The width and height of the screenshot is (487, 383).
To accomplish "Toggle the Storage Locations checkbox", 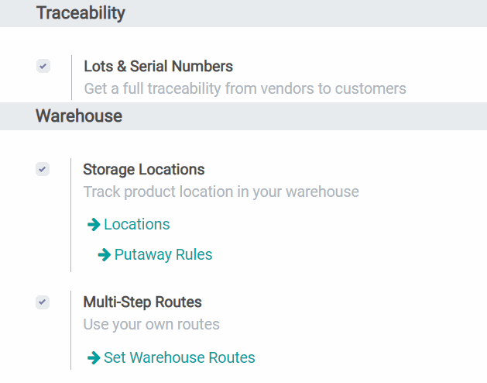I will click(x=43, y=169).
